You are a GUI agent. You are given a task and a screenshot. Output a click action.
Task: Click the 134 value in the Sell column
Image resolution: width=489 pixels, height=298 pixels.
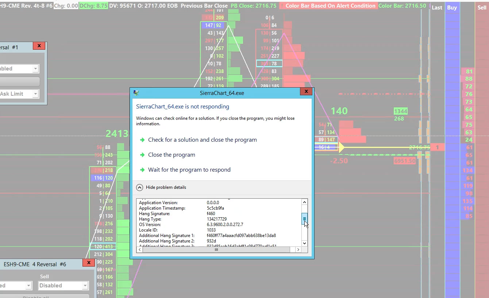tap(467, 171)
